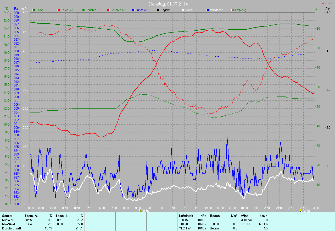Click the 18:00 label on the time axis
335x231 pixels.
244,208
